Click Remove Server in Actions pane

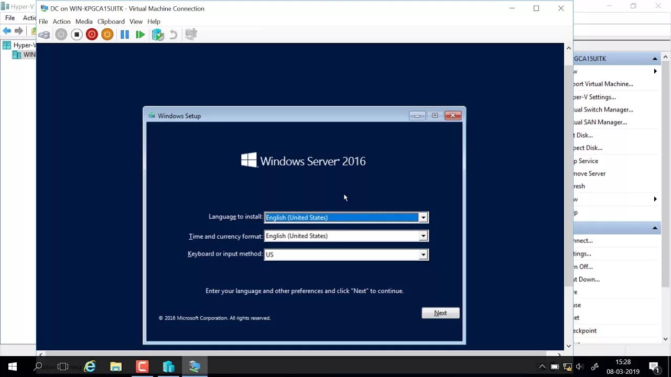tap(589, 173)
